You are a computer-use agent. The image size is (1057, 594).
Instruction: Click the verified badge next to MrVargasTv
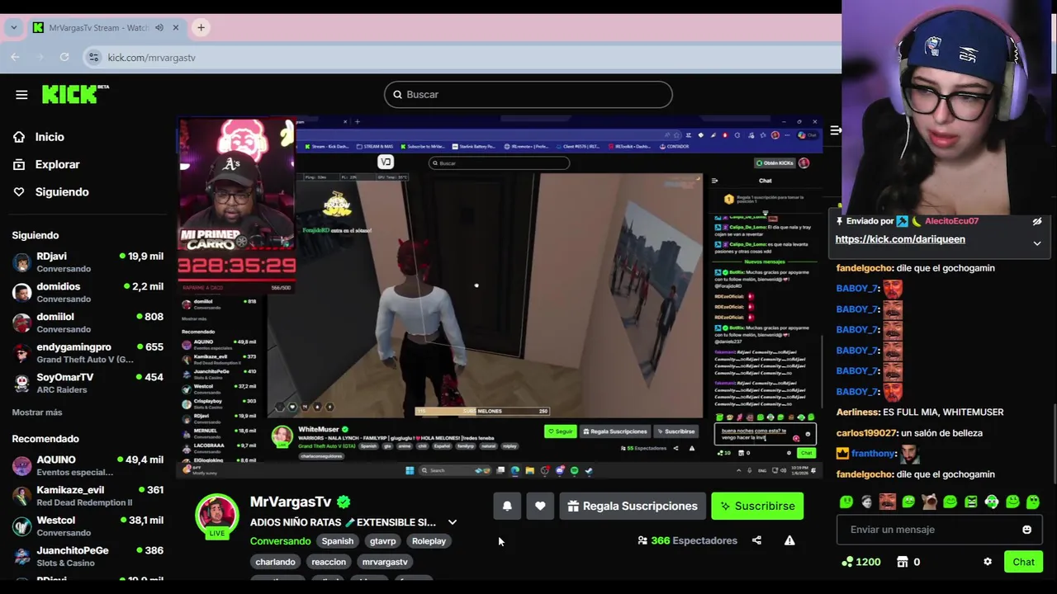click(344, 502)
